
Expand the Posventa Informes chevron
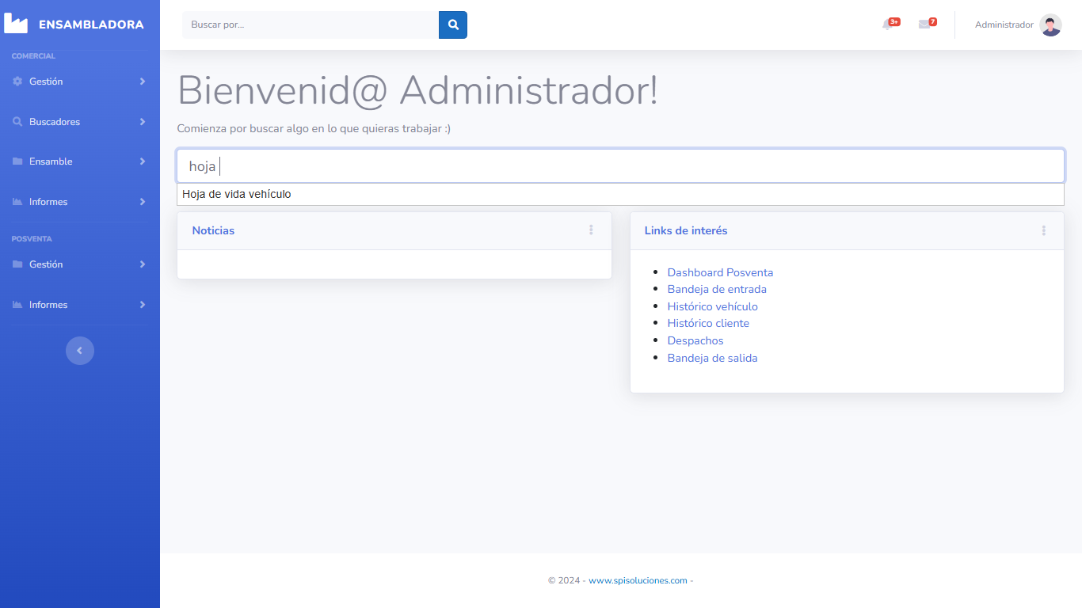coord(143,305)
